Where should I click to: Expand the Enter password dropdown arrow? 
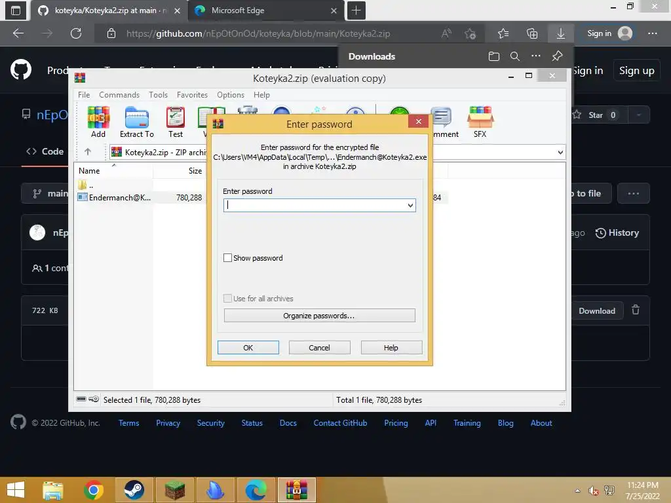(410, 205)
